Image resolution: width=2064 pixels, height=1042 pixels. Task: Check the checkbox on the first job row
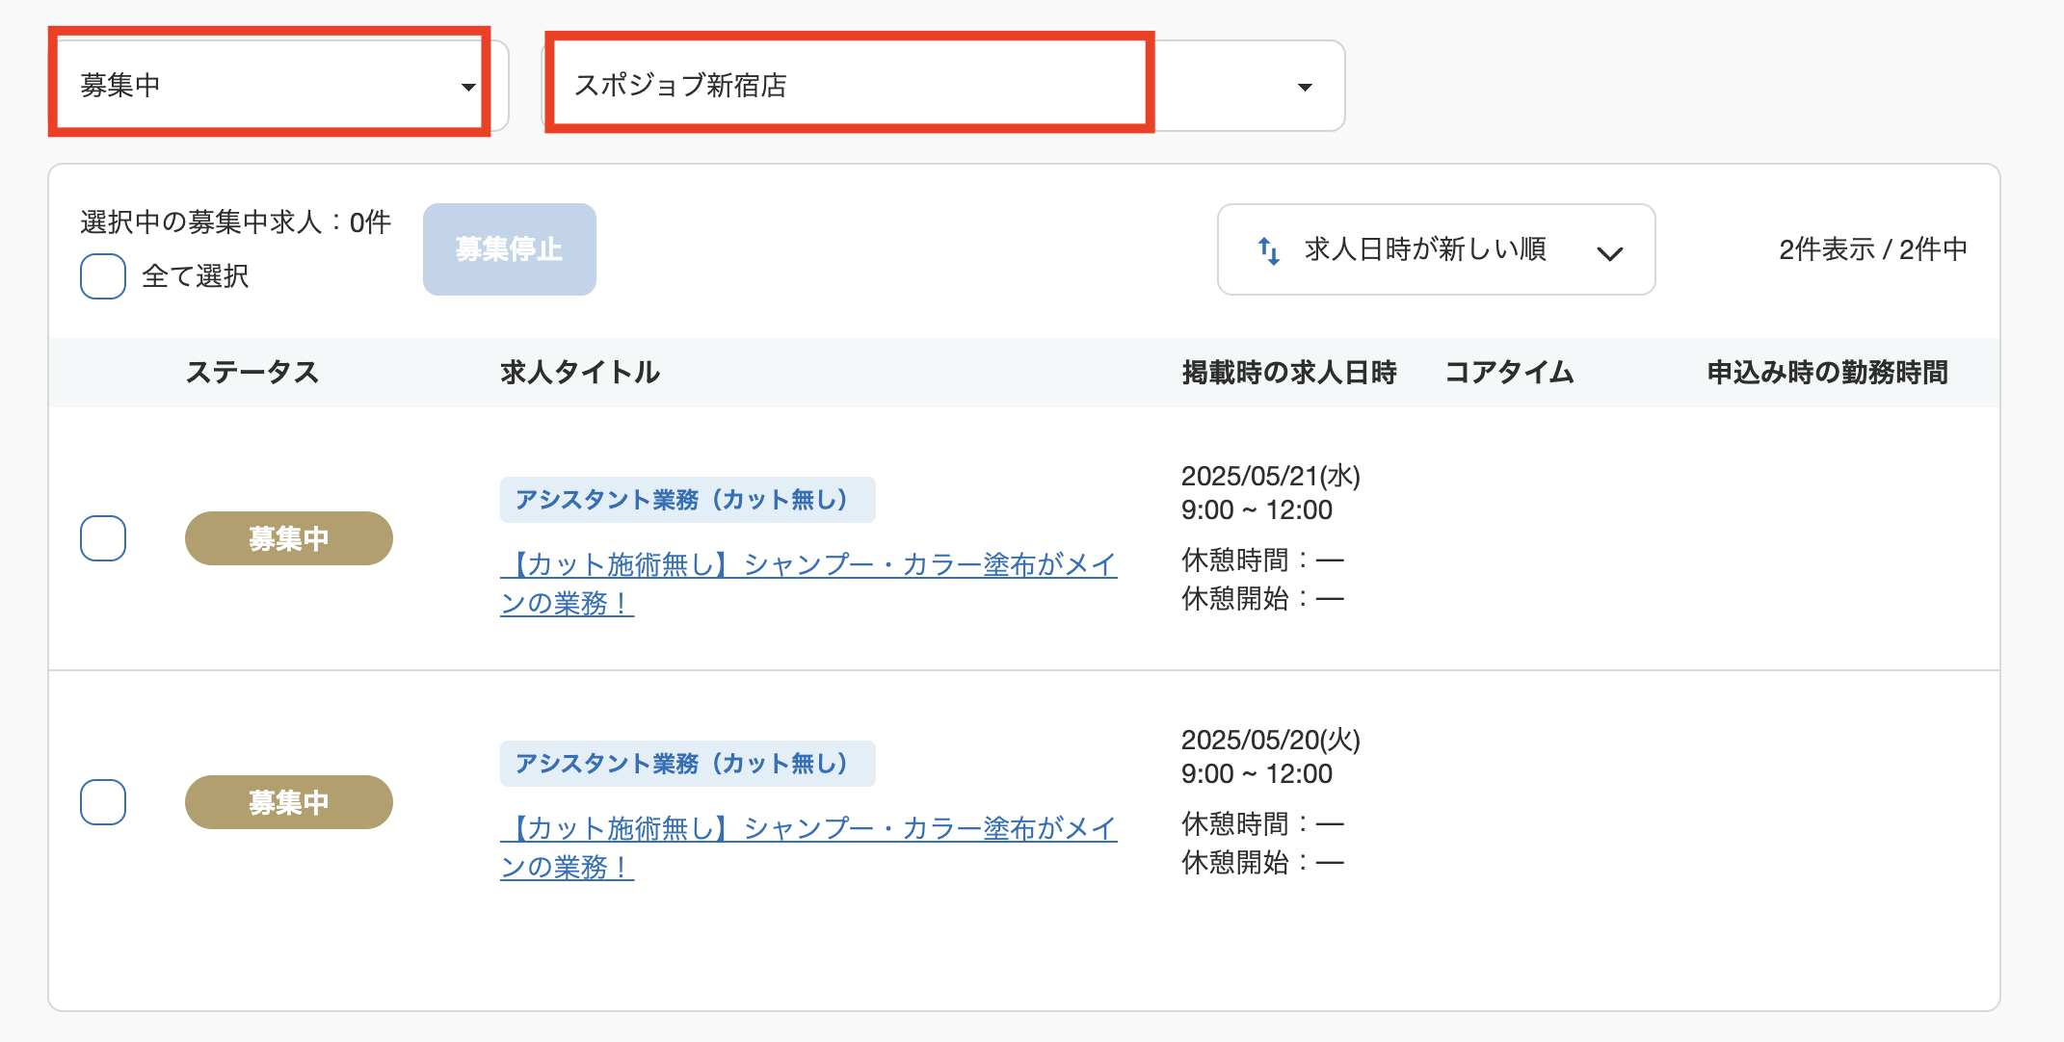pos(102,538)
